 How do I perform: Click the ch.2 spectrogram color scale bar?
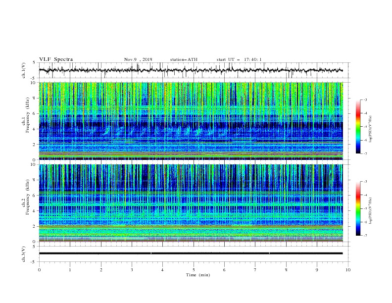358,208
